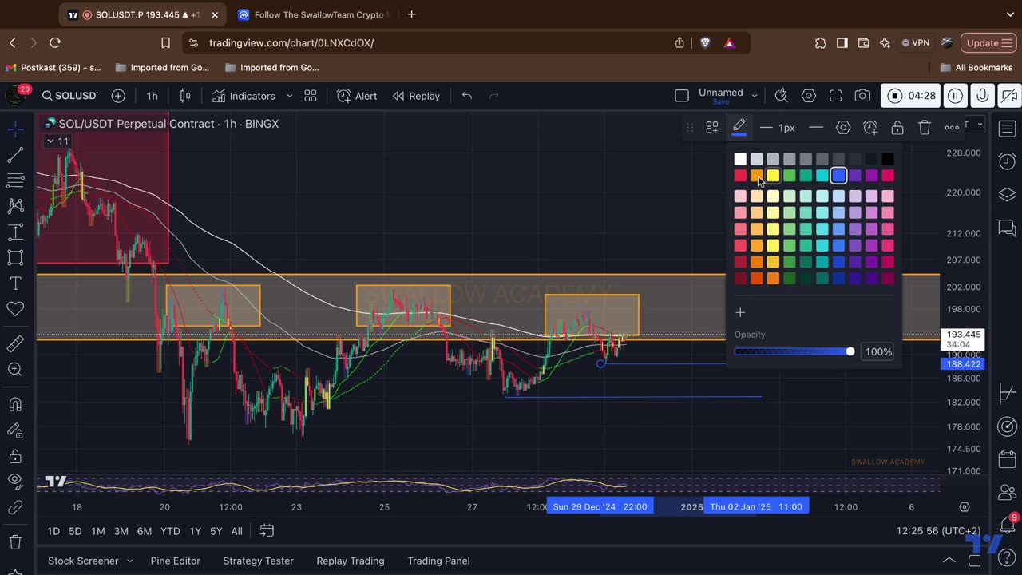The width and height of the screenshot is (1022, 575).
Task: Select the 1M time range
Action: point(97,531)
